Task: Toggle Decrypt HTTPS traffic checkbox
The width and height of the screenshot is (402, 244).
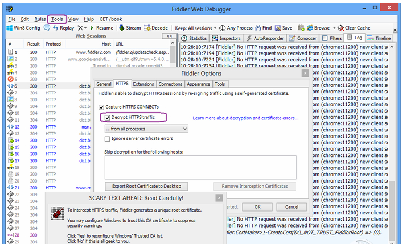Action: 107,118
